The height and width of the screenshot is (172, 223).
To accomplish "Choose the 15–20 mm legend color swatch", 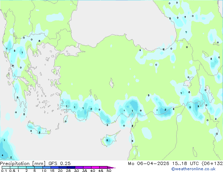I will tap(55, 167).
